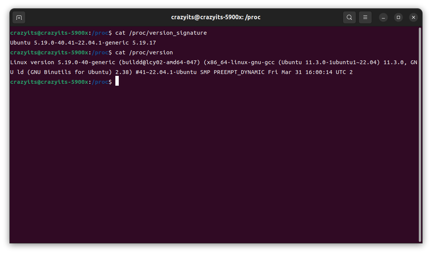Click the terminal vertical scrollbar
The image size is (432, 254).
[420, 135]
